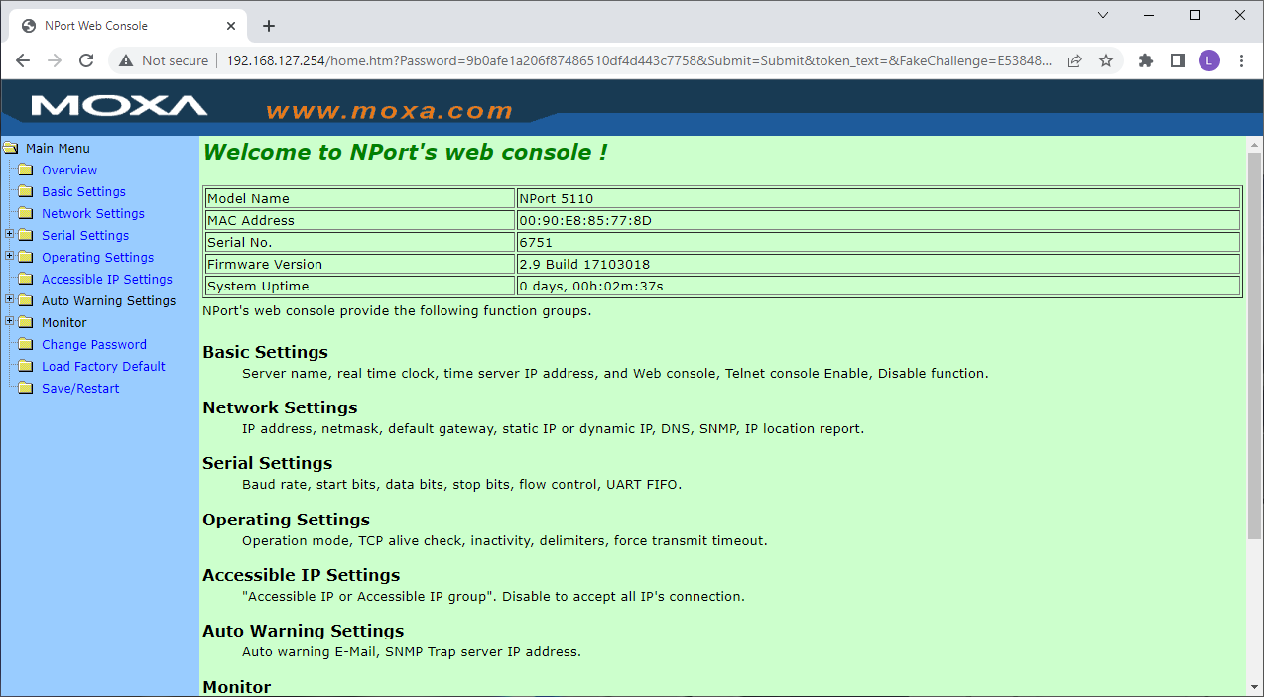Click the folder icon beside Overview

tap(26, 171)
